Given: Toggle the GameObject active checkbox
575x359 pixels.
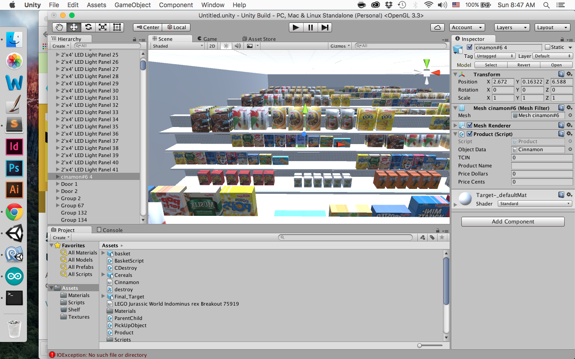Looking at the screenshot, I should (x=469, y=47).
